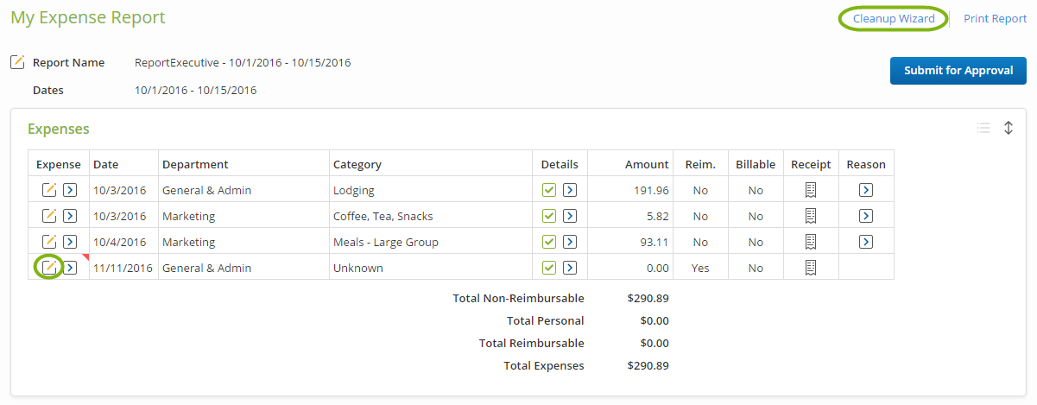
Task: Expand the Lodging expense row arrow
Action: pos(71,190)
